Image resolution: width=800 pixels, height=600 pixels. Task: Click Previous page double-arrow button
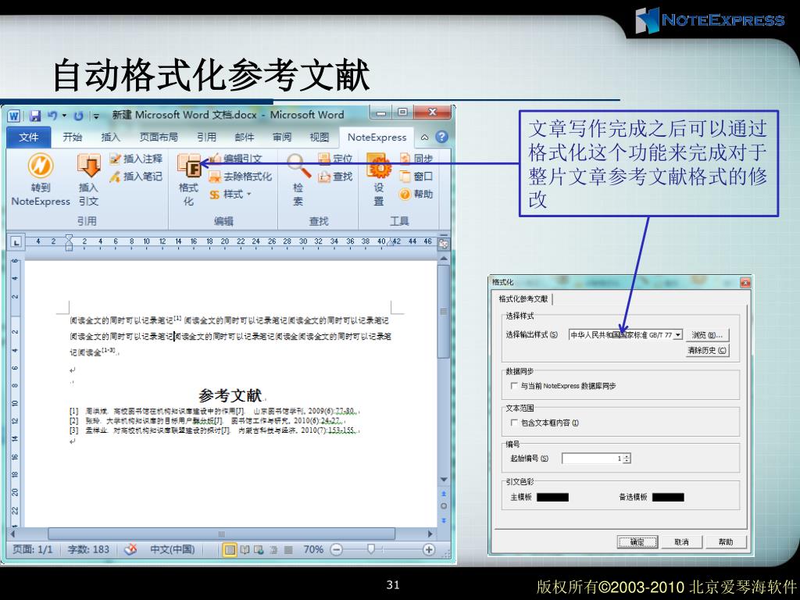coord(444,494)
